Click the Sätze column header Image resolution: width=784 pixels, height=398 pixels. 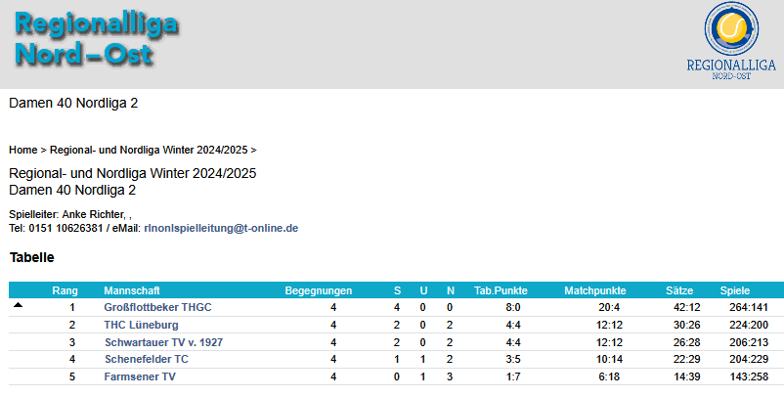tap(679, 290)
